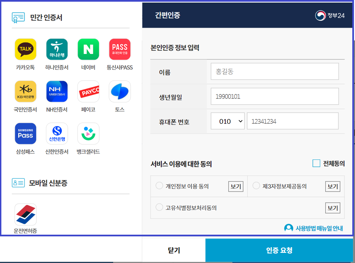Click 보기 for 개인정보 이용 동의
The height and width of the screenshot is (263, 355).
coord(236,186)
